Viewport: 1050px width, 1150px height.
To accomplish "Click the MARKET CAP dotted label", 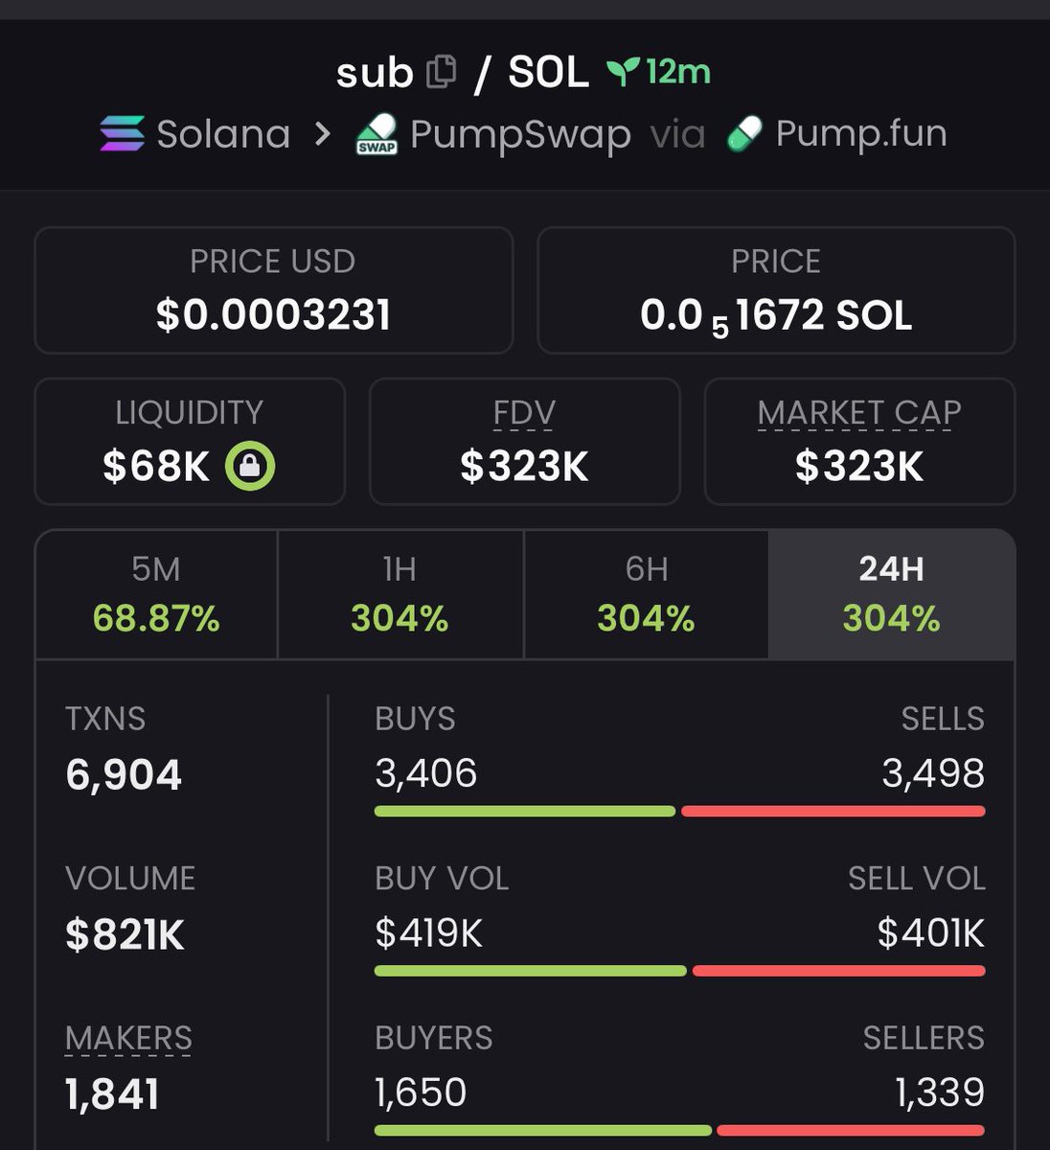I will 859,414.
